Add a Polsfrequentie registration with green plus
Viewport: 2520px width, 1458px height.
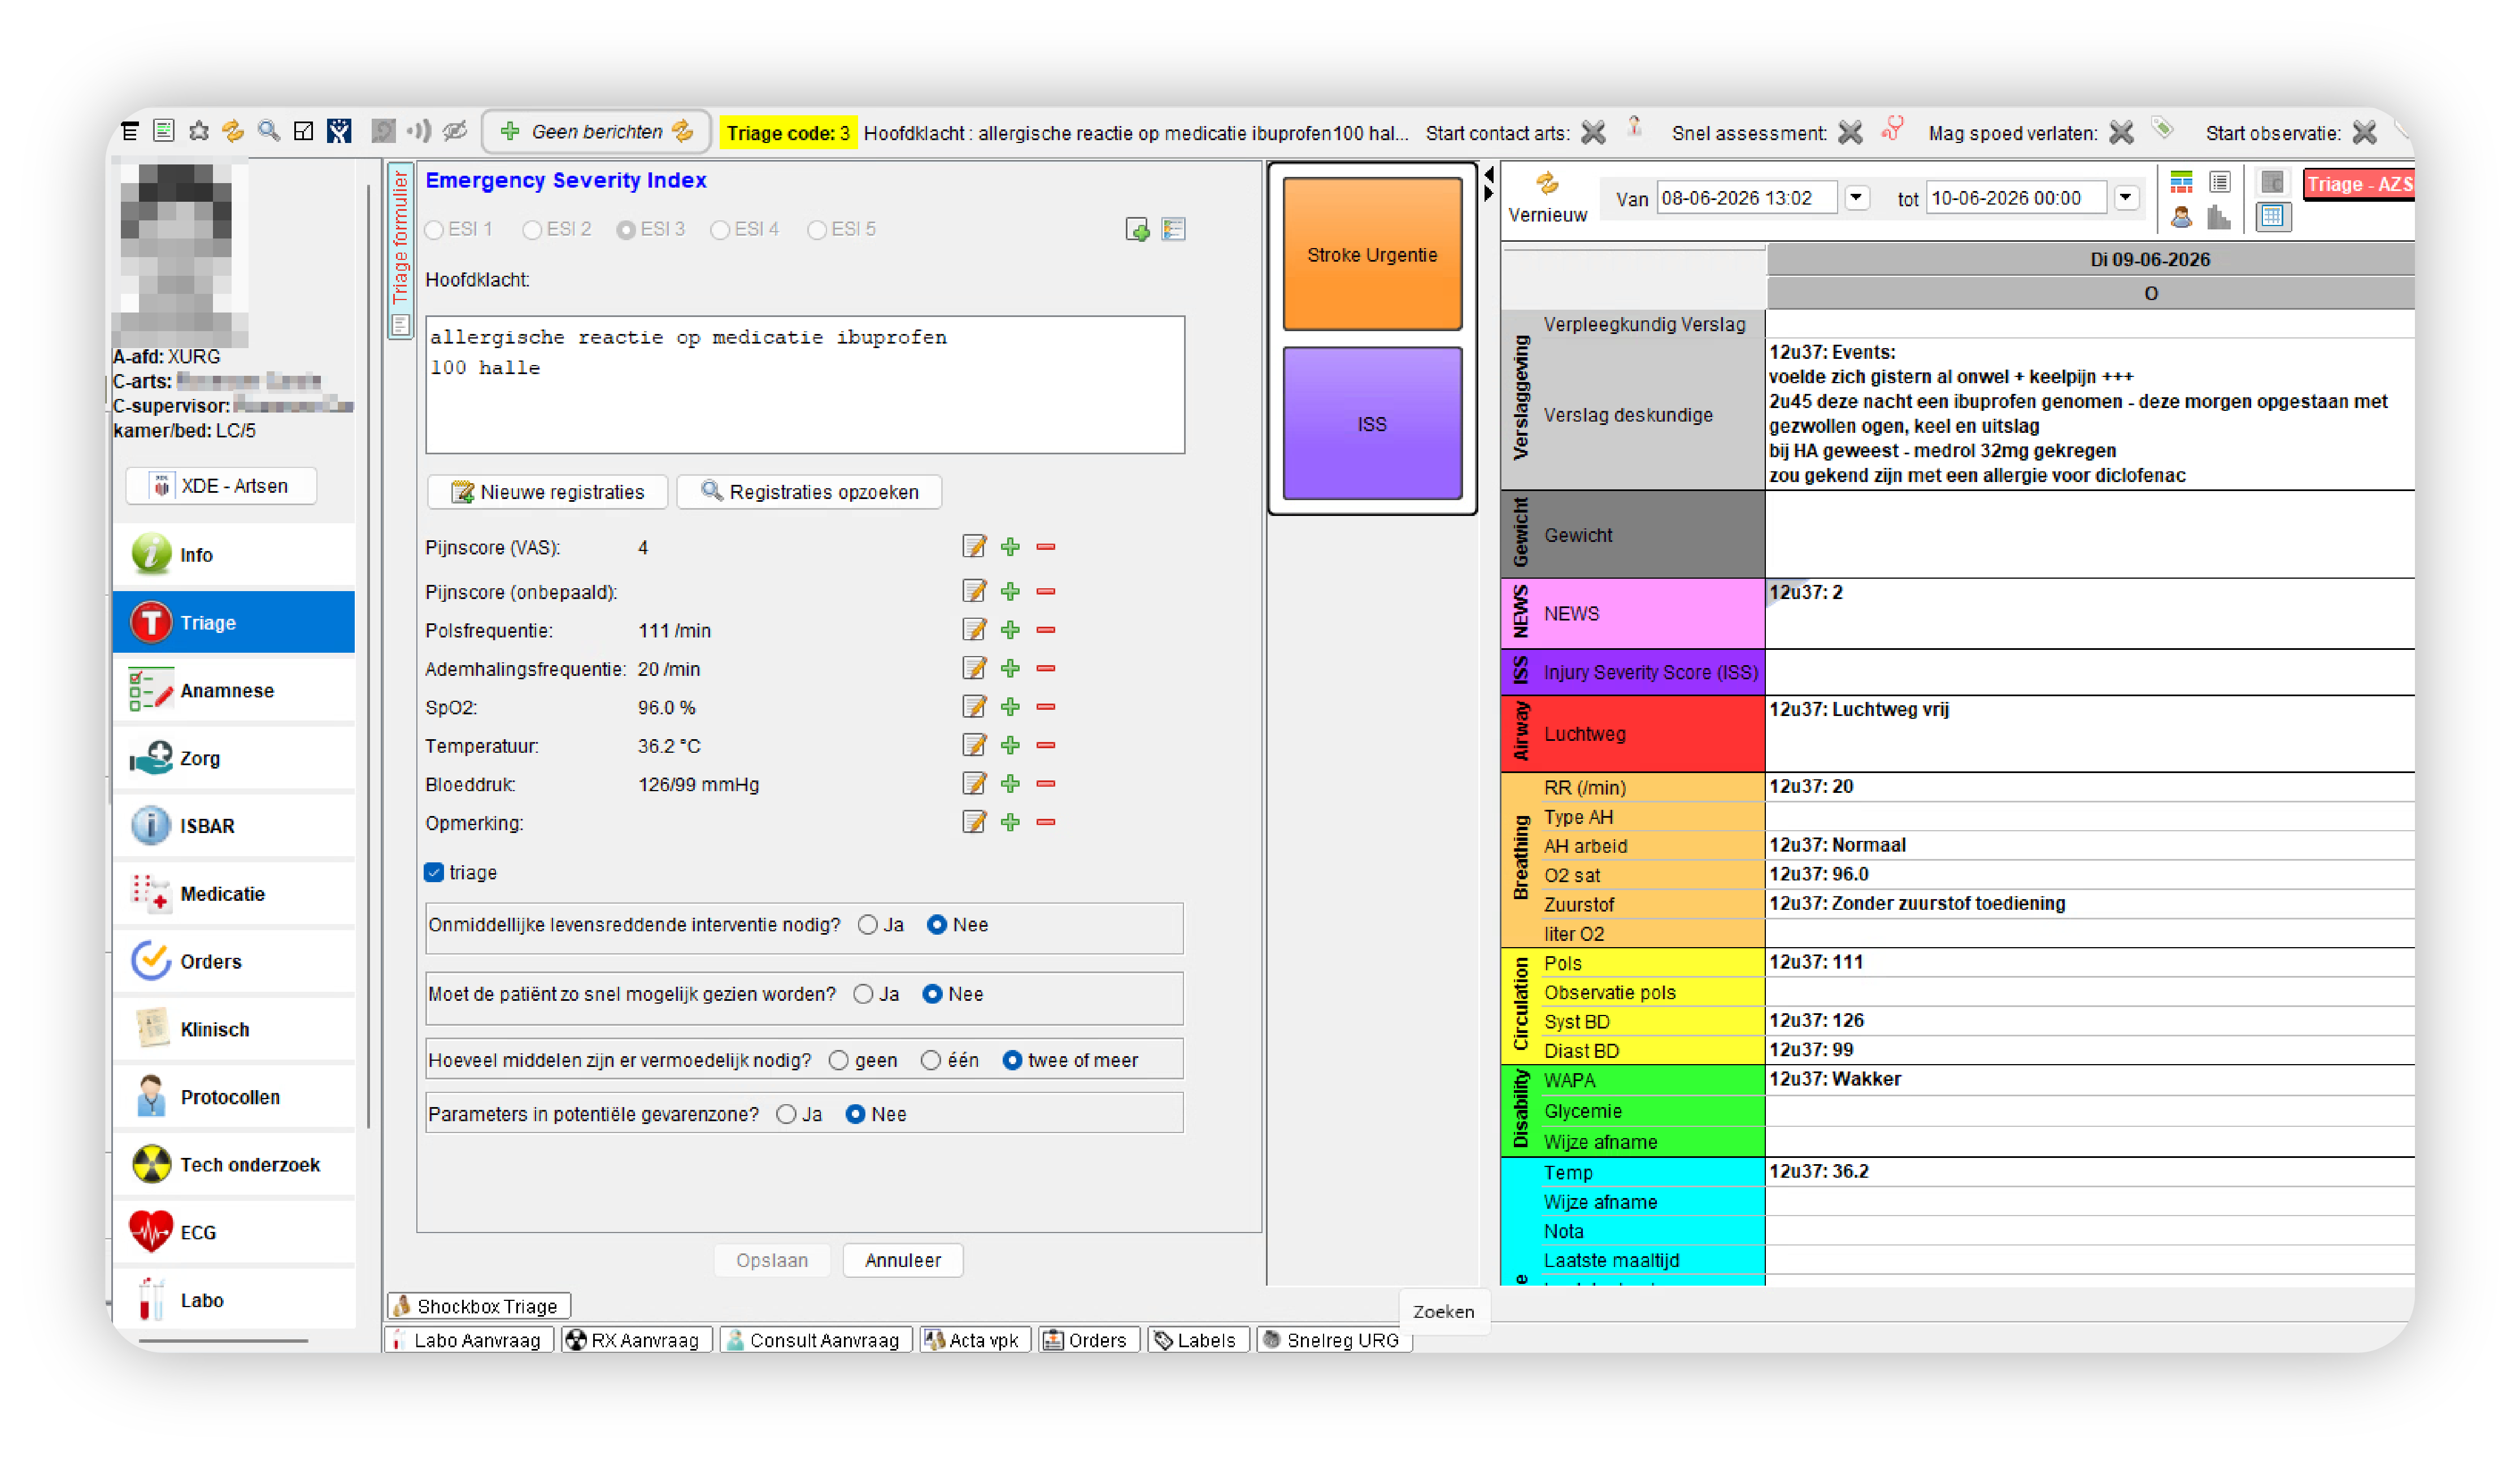click(1010, 631)
